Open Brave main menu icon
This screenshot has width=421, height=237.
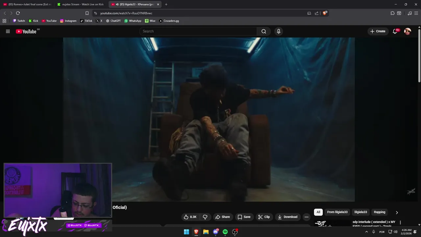point(416,13)
